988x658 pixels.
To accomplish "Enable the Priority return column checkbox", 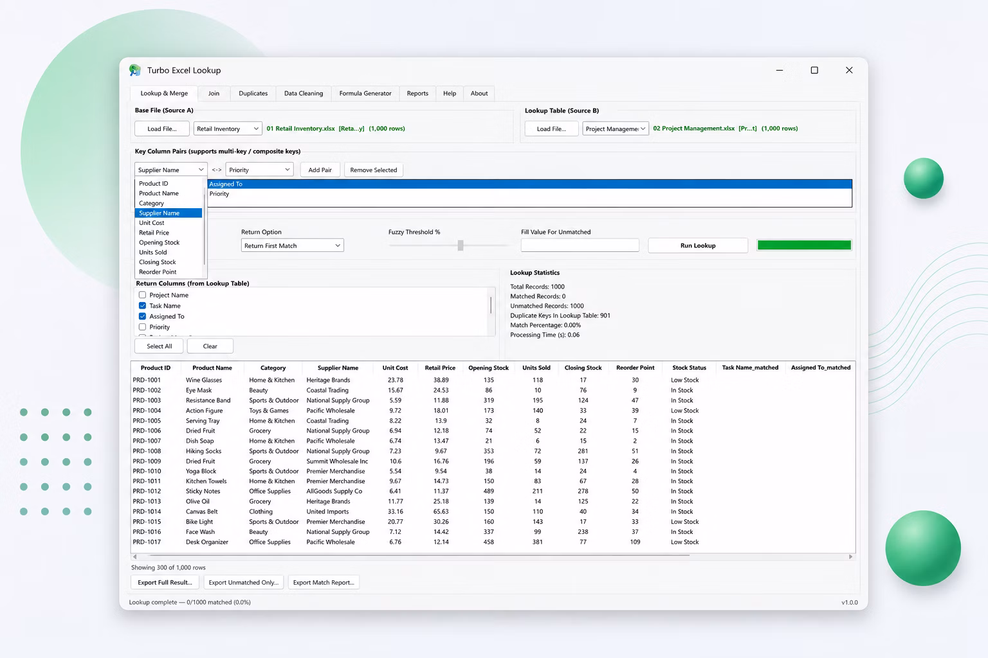I will [x=142, y=327].
